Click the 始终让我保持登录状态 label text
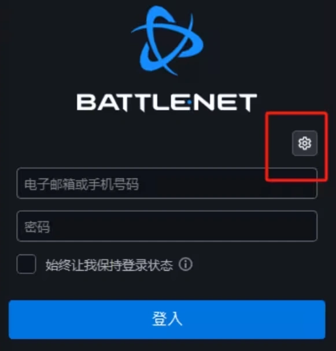This screenshot has height=351, width=336. click(x=109, y=265)
